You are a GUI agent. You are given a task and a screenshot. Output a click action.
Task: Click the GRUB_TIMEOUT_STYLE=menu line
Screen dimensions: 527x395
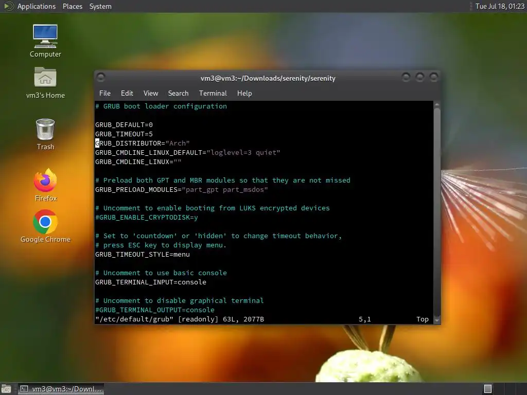coord(143,254)
